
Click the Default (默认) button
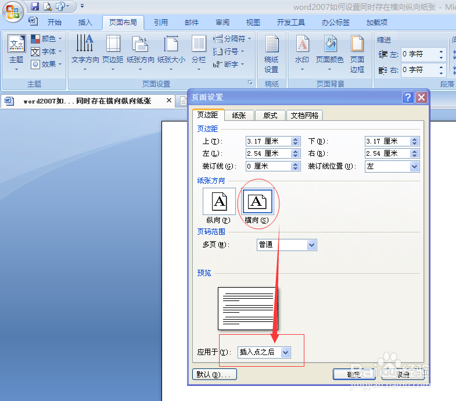click(x=214, y=374)
